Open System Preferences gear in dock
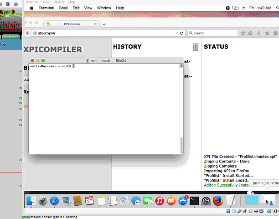This screenshot has width=279, height=219. click(x=206, y=201)
